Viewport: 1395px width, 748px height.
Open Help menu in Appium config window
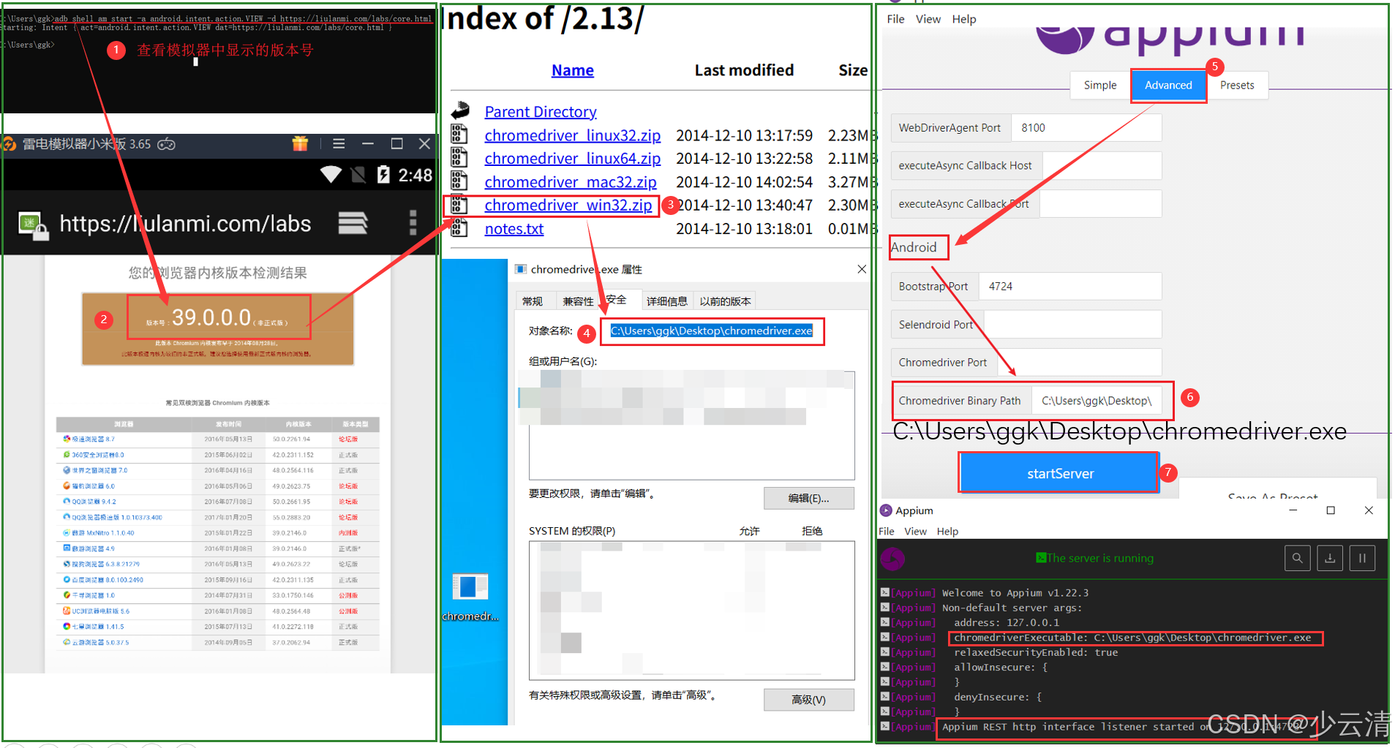964,19
